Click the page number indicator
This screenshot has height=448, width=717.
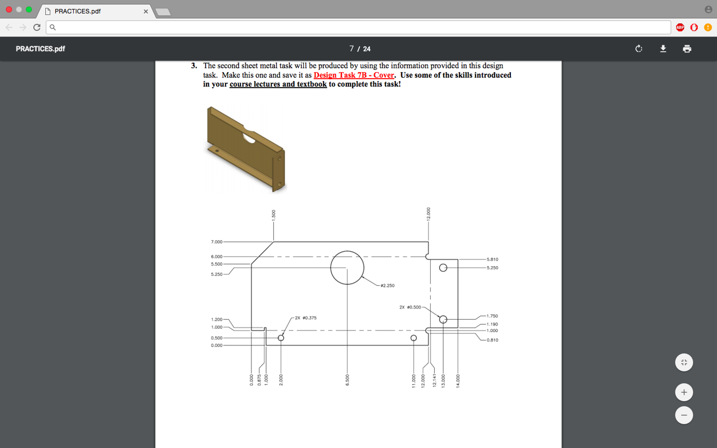[360, 49]
